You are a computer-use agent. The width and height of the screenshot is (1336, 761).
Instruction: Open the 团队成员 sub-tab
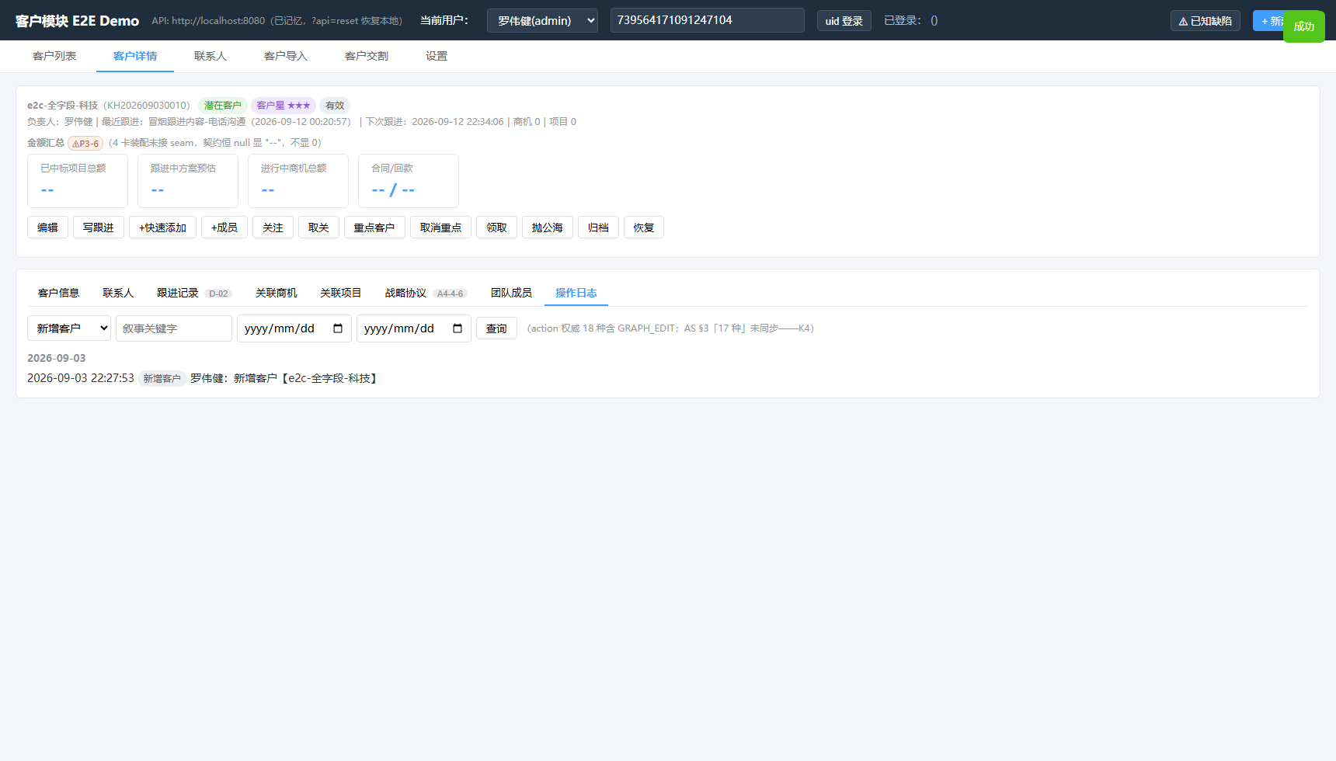coord(511,293)
